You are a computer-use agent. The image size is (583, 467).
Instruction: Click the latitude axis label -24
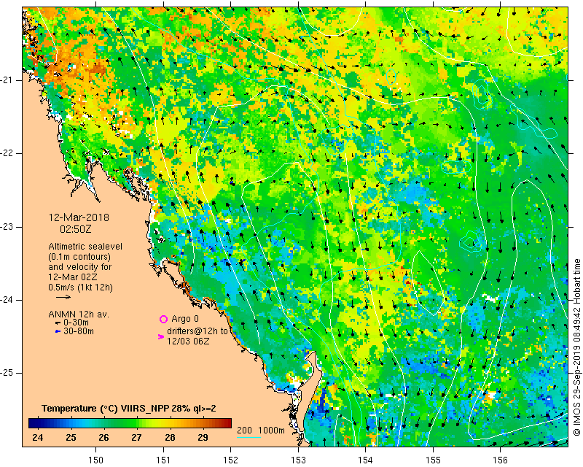(x=7, y=300)
